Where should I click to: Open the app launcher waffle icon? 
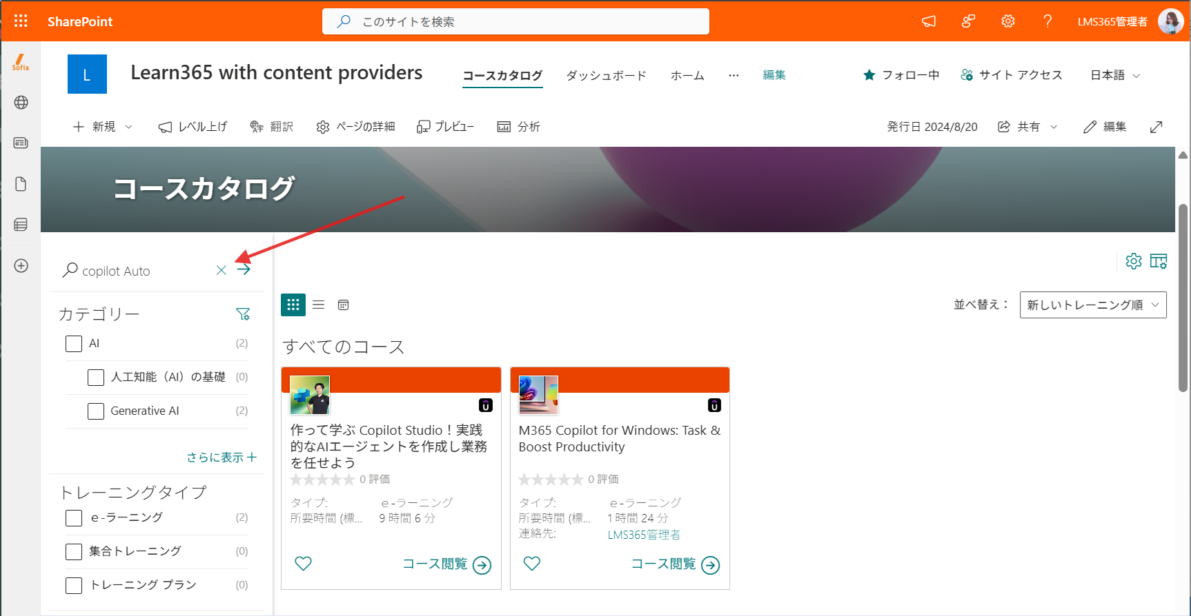pyautogui.click(x=21, y=21)
